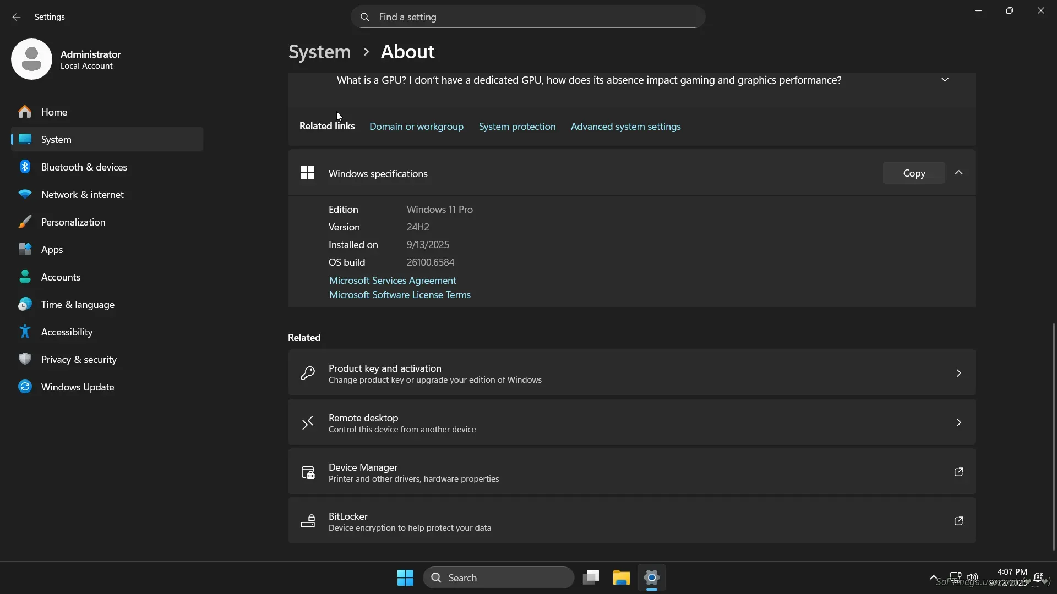The height and width of the screenshot is (594, 1057).
Task: Click the Microsoft Software License Terms link
Action: pyautogui.click(x=400, y=295)
